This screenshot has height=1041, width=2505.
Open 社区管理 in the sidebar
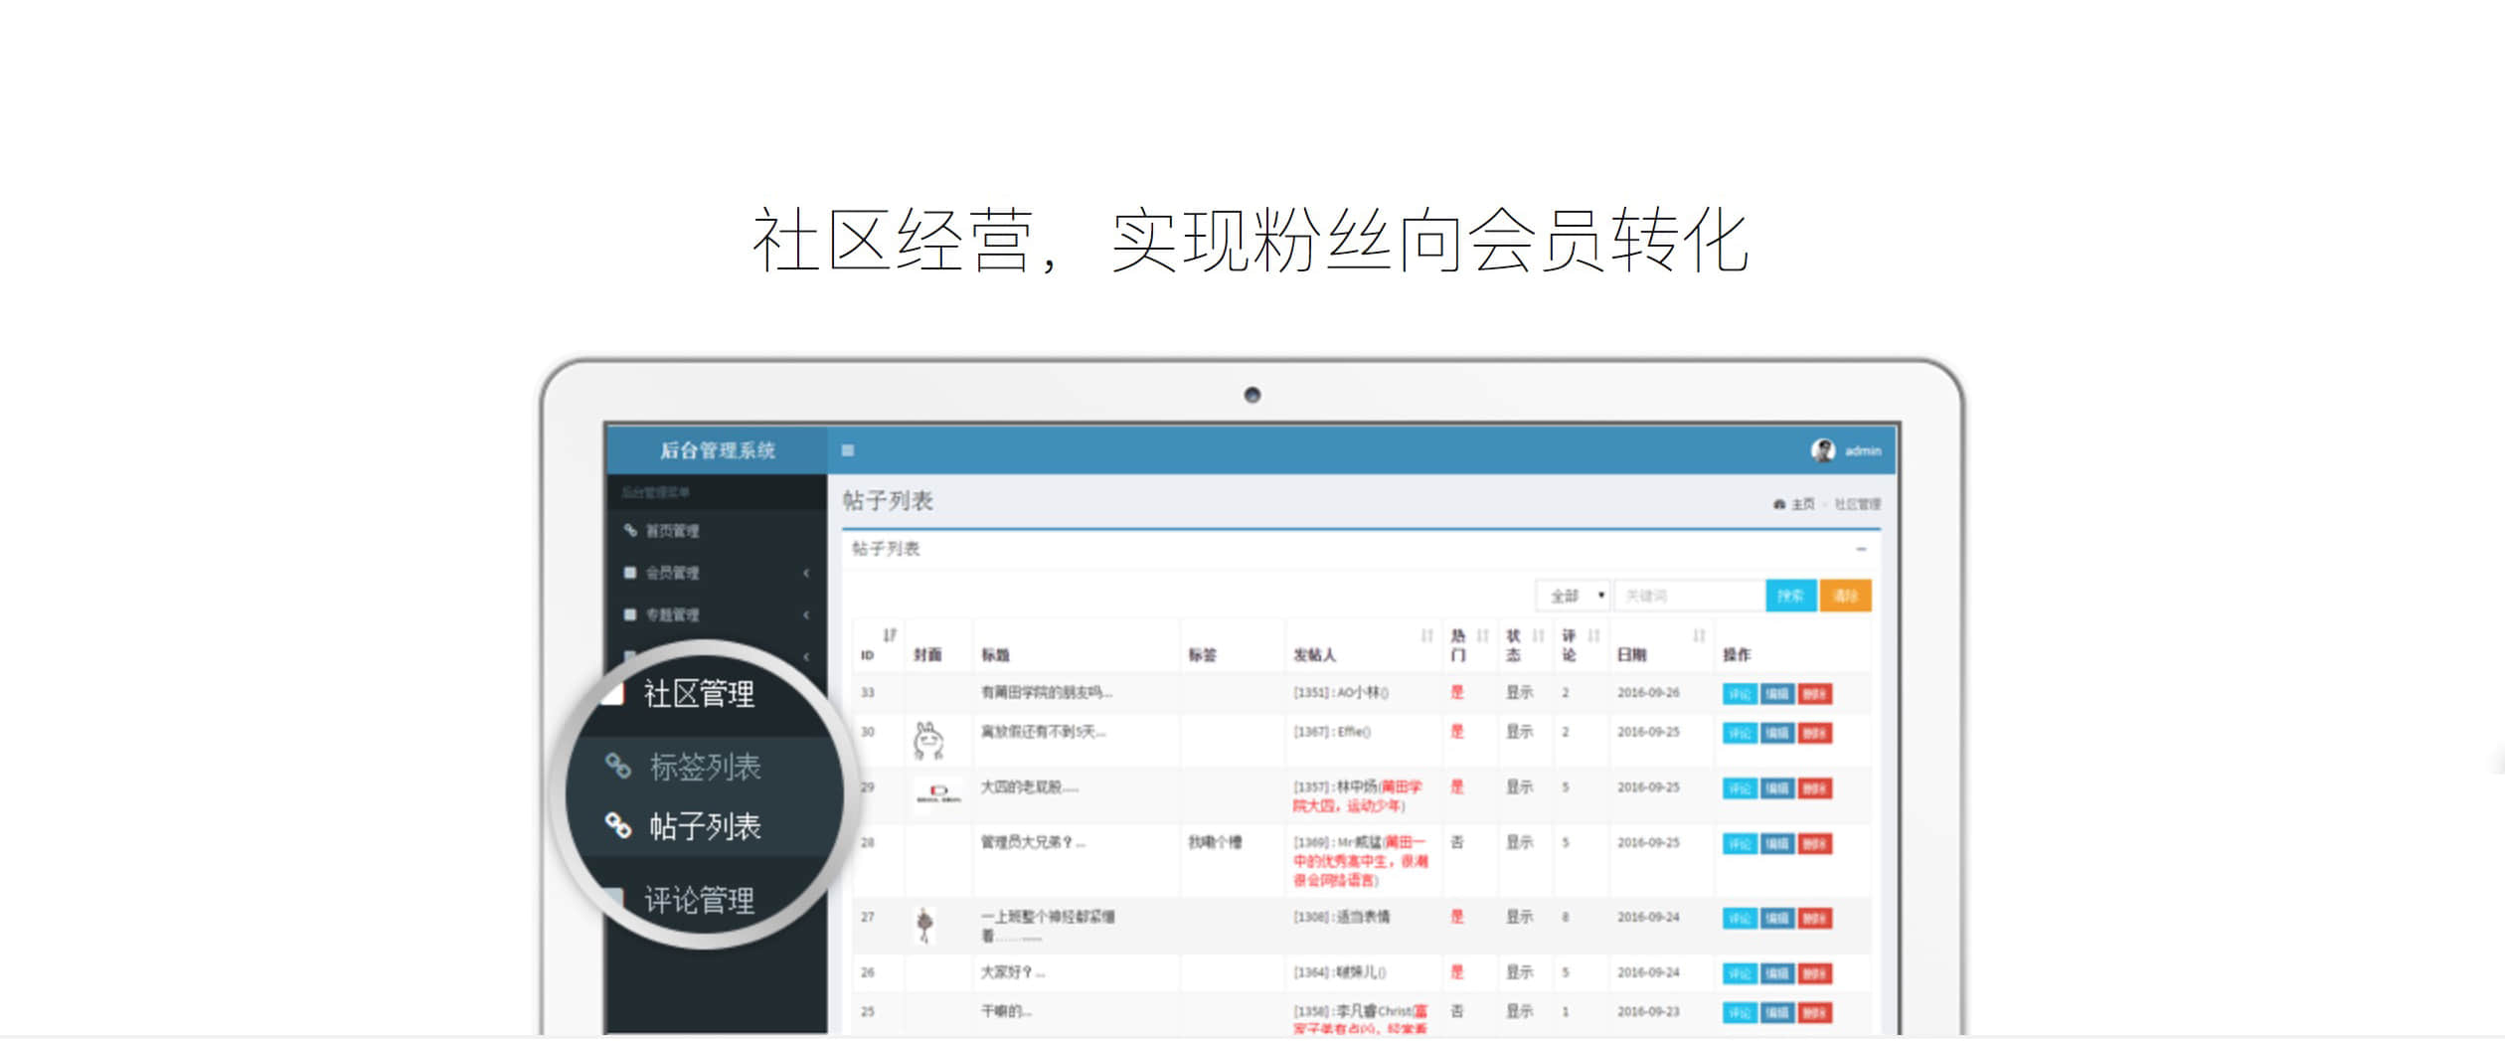pos(699,694)
